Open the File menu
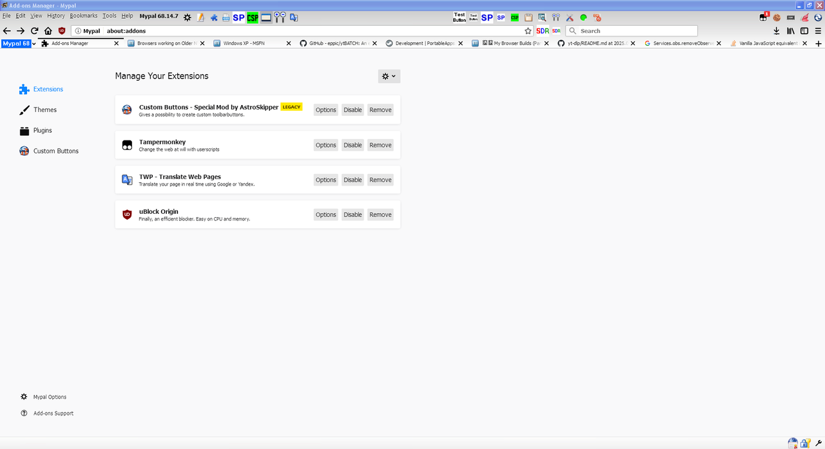The image size is (825, 449). 6,15
